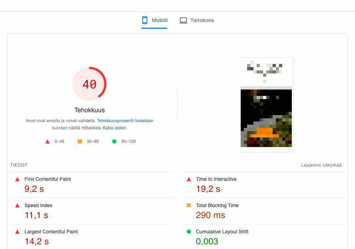Click the Cumulative Layout Shift label
This screenshot has height=249, width=355.
[222, 232]
